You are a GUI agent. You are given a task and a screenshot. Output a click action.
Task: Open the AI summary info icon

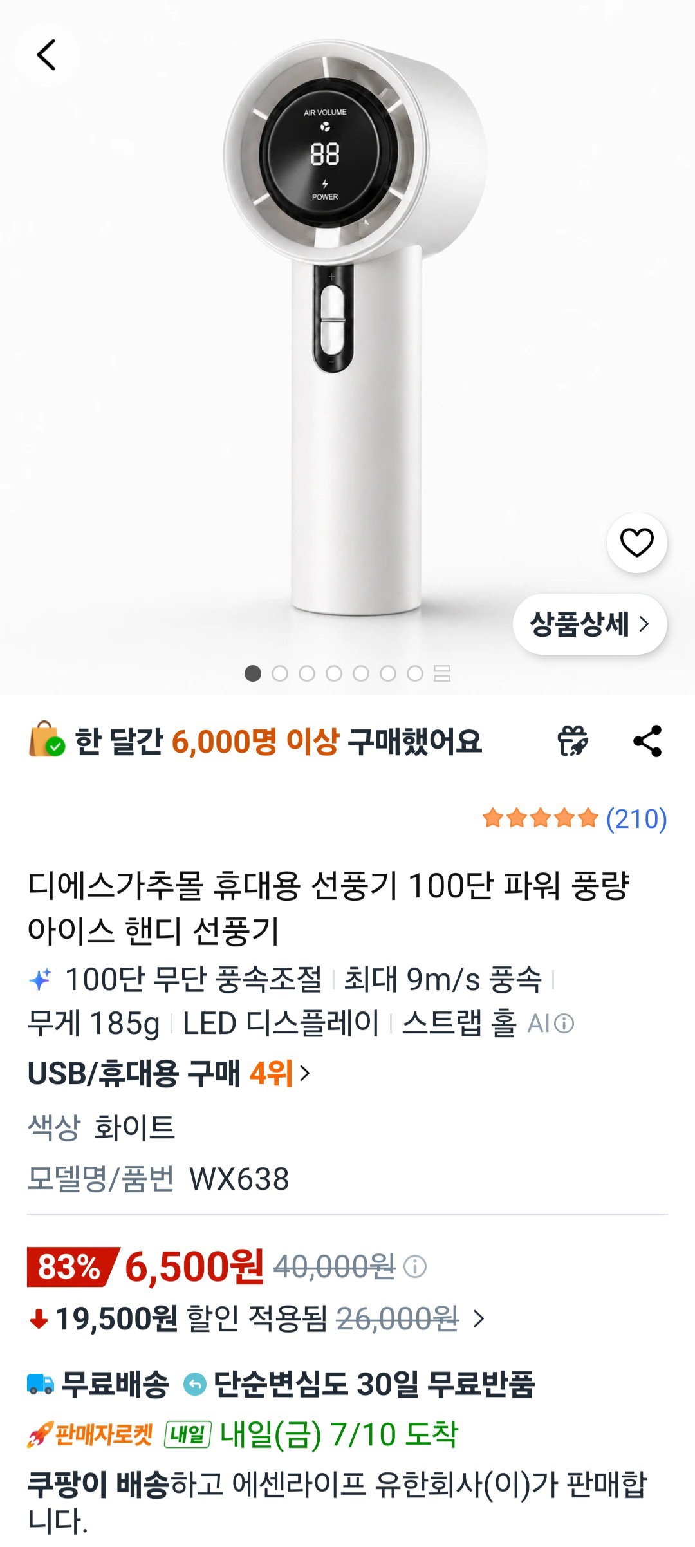coord(564,1023)
